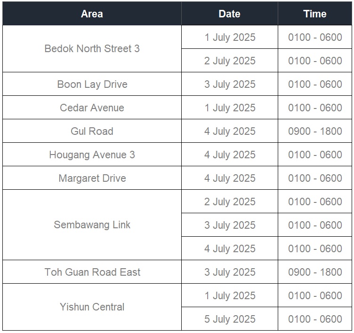Select the 5 July 2025 date cell
The image size is (354, 333).
pos(230,319)
